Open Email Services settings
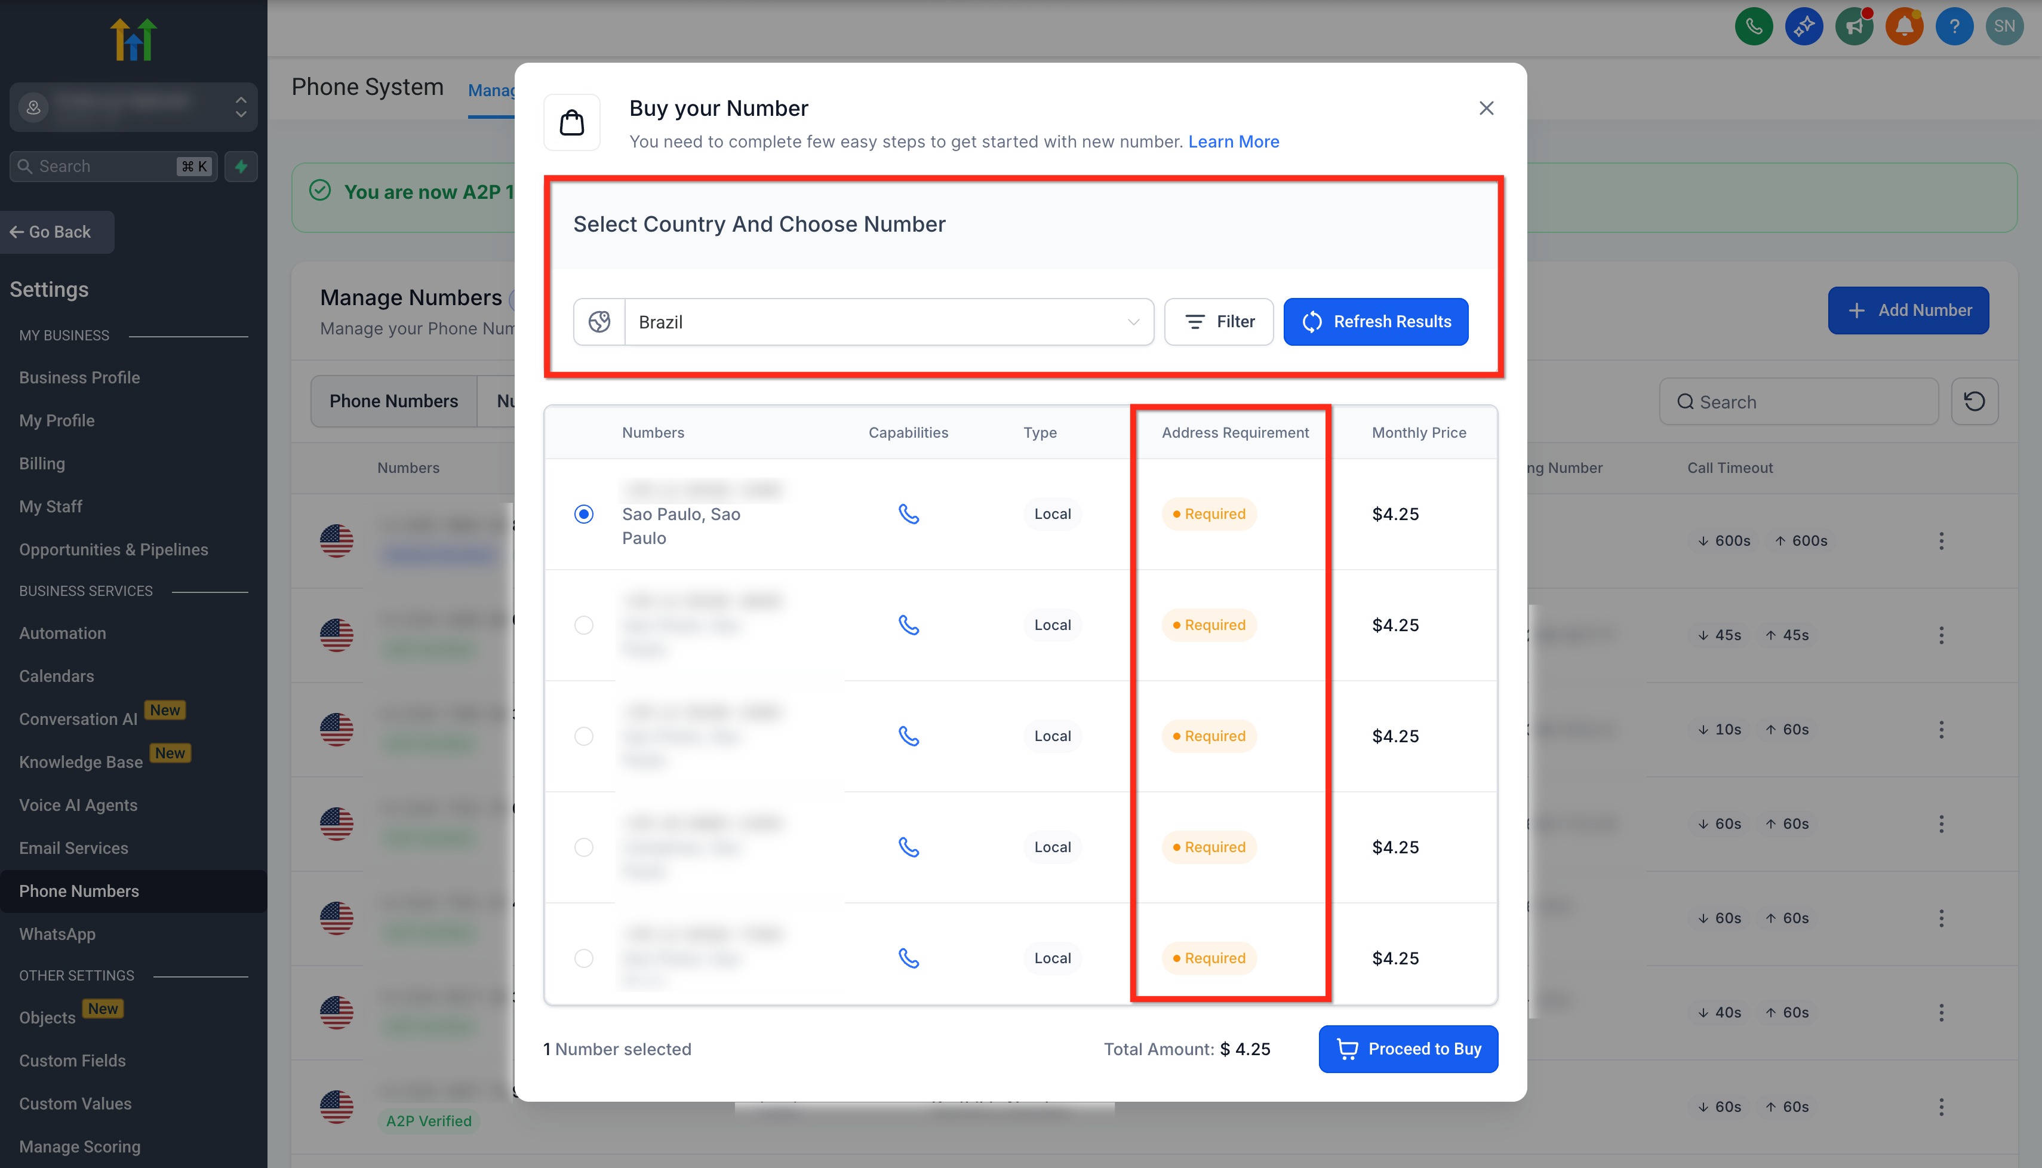Viewport: 2042px width, 1168px height. pos(73,848)
